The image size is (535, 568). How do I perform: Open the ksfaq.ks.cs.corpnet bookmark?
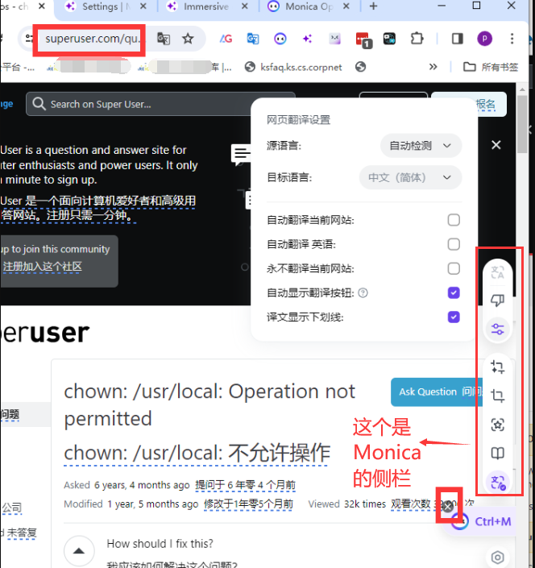point(293,67)
